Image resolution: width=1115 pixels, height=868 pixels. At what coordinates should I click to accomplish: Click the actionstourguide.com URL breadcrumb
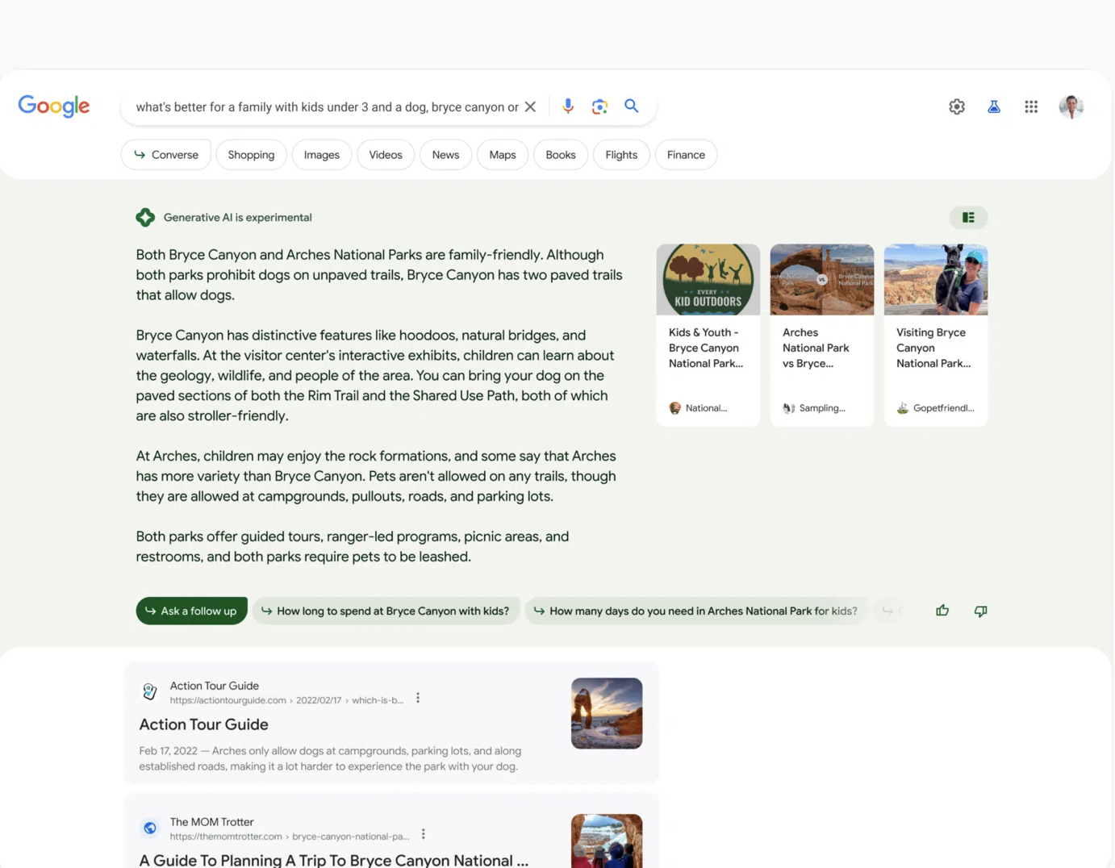[286, 700]
